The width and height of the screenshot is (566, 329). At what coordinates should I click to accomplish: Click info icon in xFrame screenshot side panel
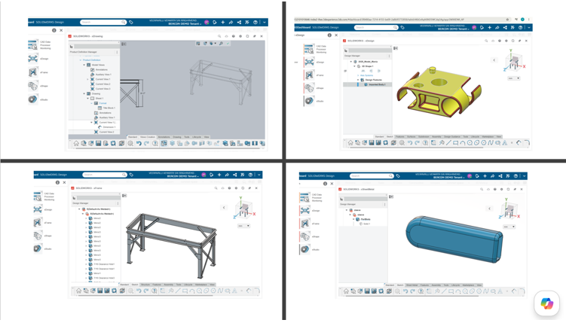tap(57, 182)
